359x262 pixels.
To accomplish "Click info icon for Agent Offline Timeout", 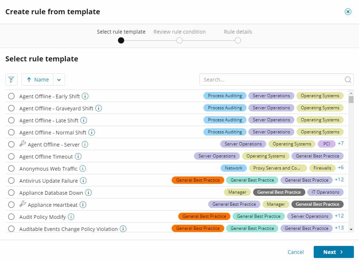I will [78, 156].
